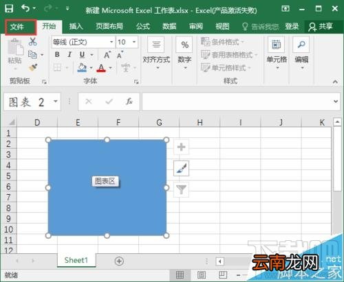Open the 单元格 cells group
344x282 pixels.
click(277, 53)
